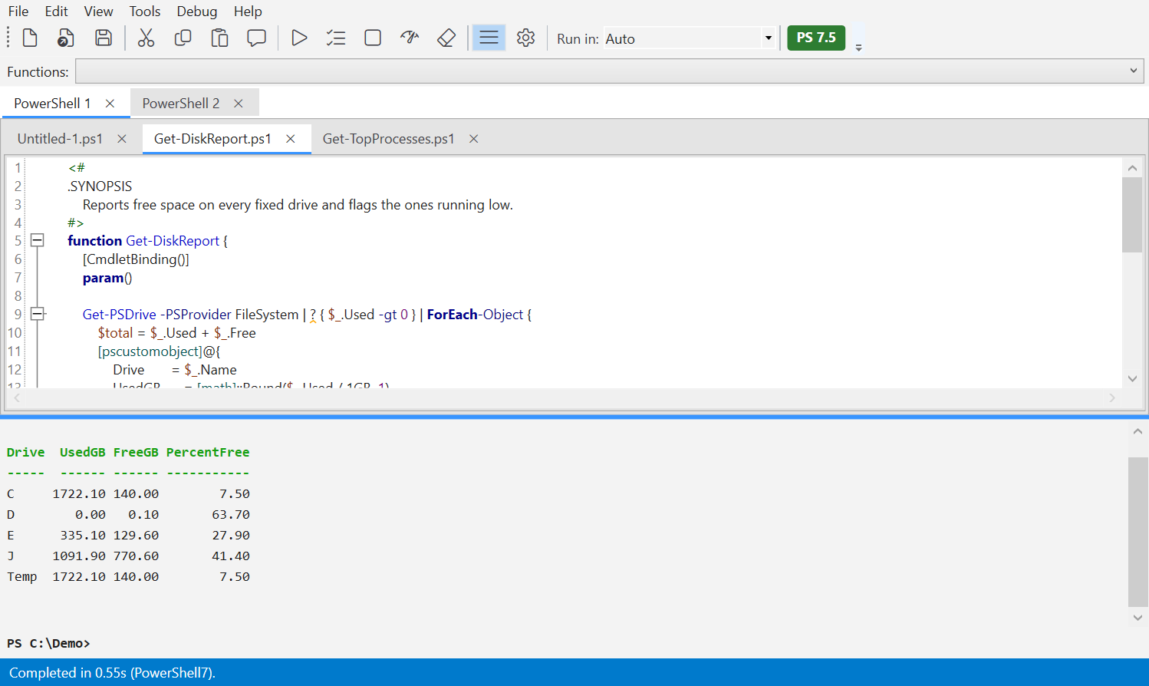Open settings gear icon
The image size is (1149, 686).
[x=525, y=38]
